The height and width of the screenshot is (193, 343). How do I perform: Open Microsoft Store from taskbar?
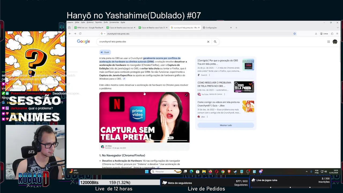197,172
